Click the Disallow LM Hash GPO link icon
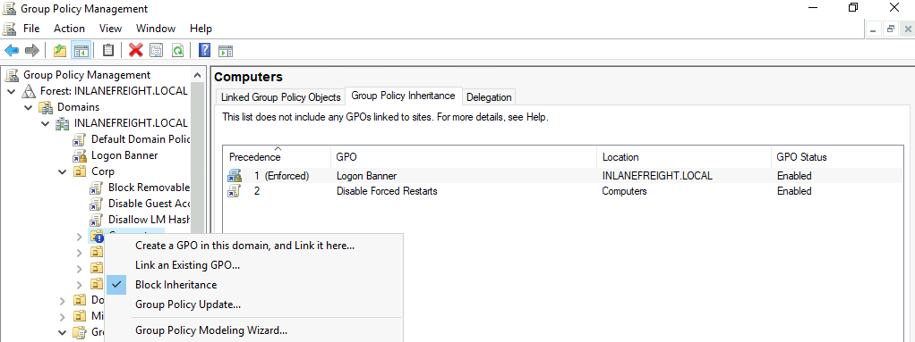915x342 pixels. click(x=97, y=220)
